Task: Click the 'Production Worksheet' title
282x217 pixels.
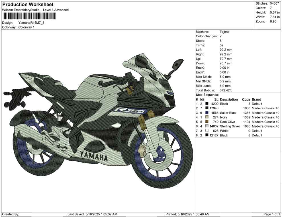Action: click(28, 5)
